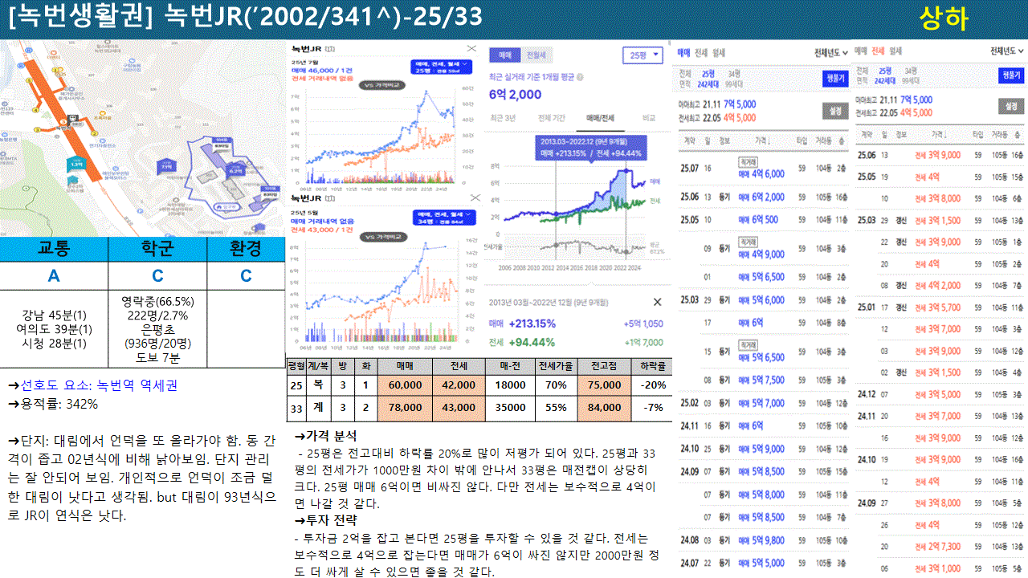
Task: Select 매매 filter in the left transaction list
Action: point(684,53)
